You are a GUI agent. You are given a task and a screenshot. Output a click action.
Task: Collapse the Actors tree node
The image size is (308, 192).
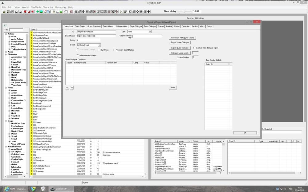(x=6, y=34)
